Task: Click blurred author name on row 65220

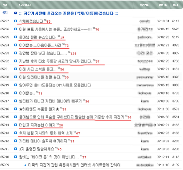Action: (x=144, y=77)
